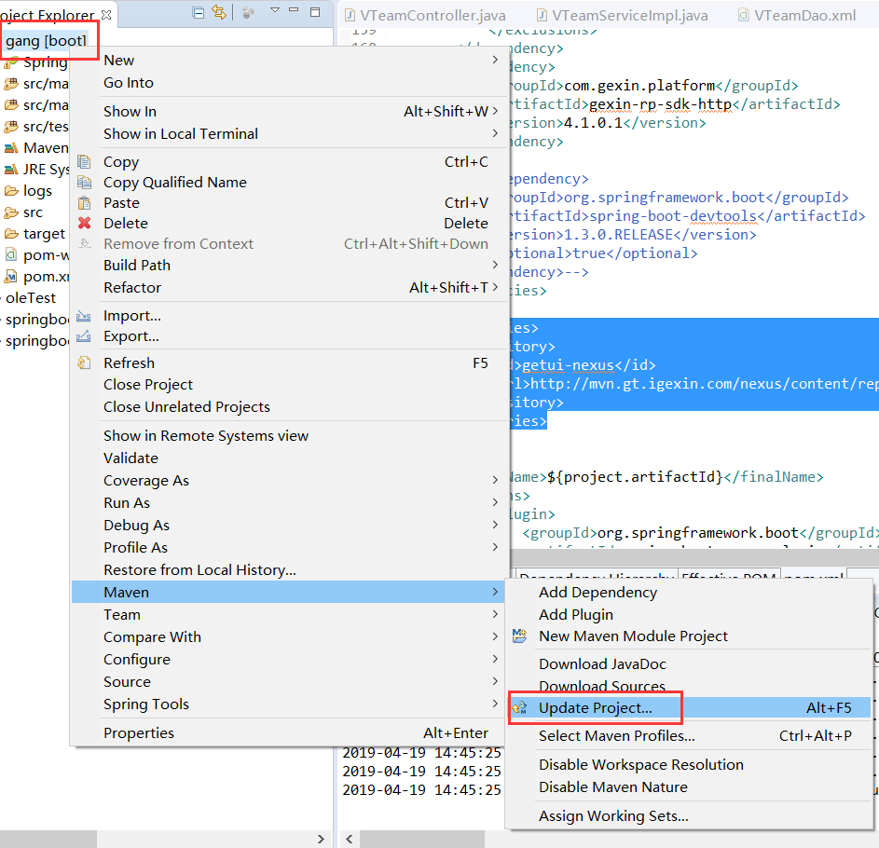The image size is (879, 848).
Task: Choose Select Maven Profiles
Action: pyautogui.click(x=689, y=736)
